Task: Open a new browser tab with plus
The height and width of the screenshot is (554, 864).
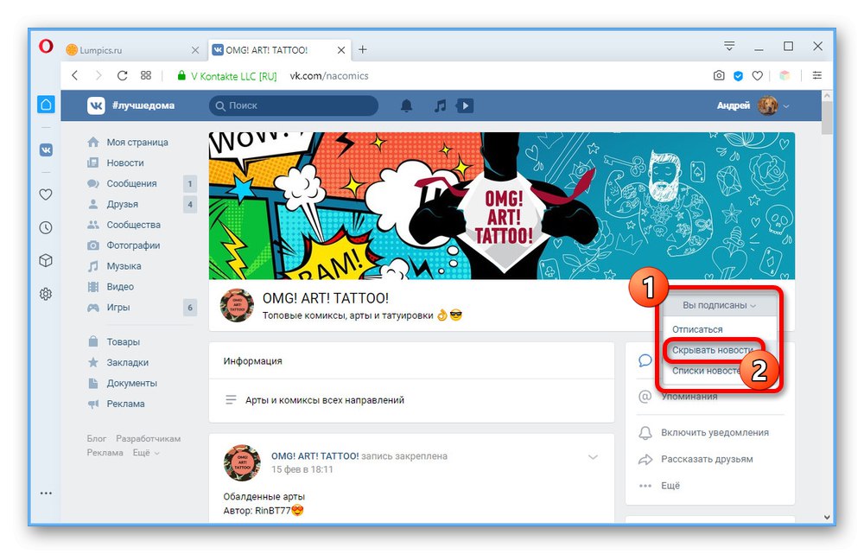Action: pos(363,49)
